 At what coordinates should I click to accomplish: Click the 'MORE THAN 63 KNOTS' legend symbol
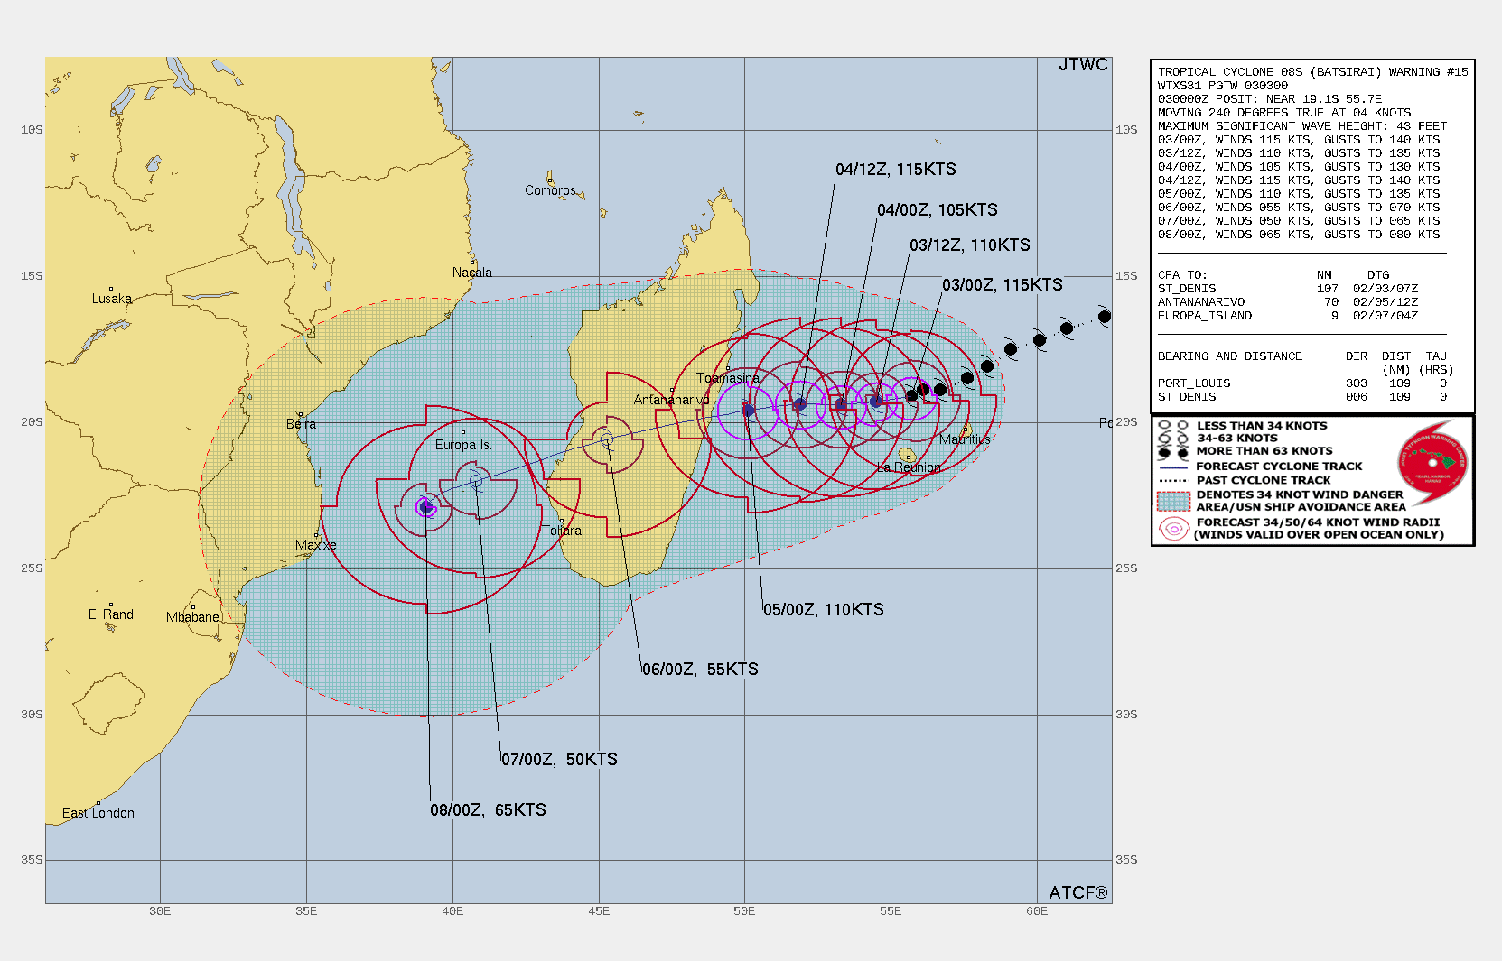coord(1173,452)
